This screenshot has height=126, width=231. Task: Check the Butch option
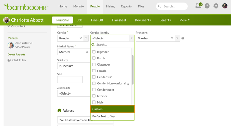[x=94, y=58]
